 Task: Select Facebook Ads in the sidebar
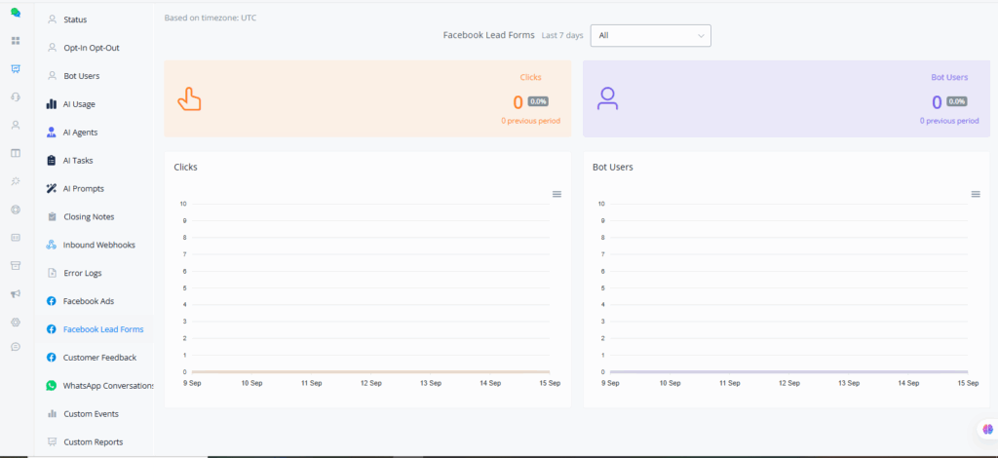[88, 301]
